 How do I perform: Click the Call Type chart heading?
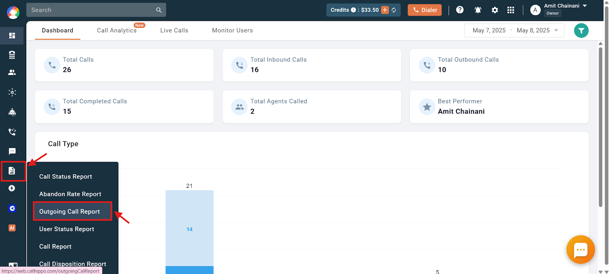click(x=63, y=144)
